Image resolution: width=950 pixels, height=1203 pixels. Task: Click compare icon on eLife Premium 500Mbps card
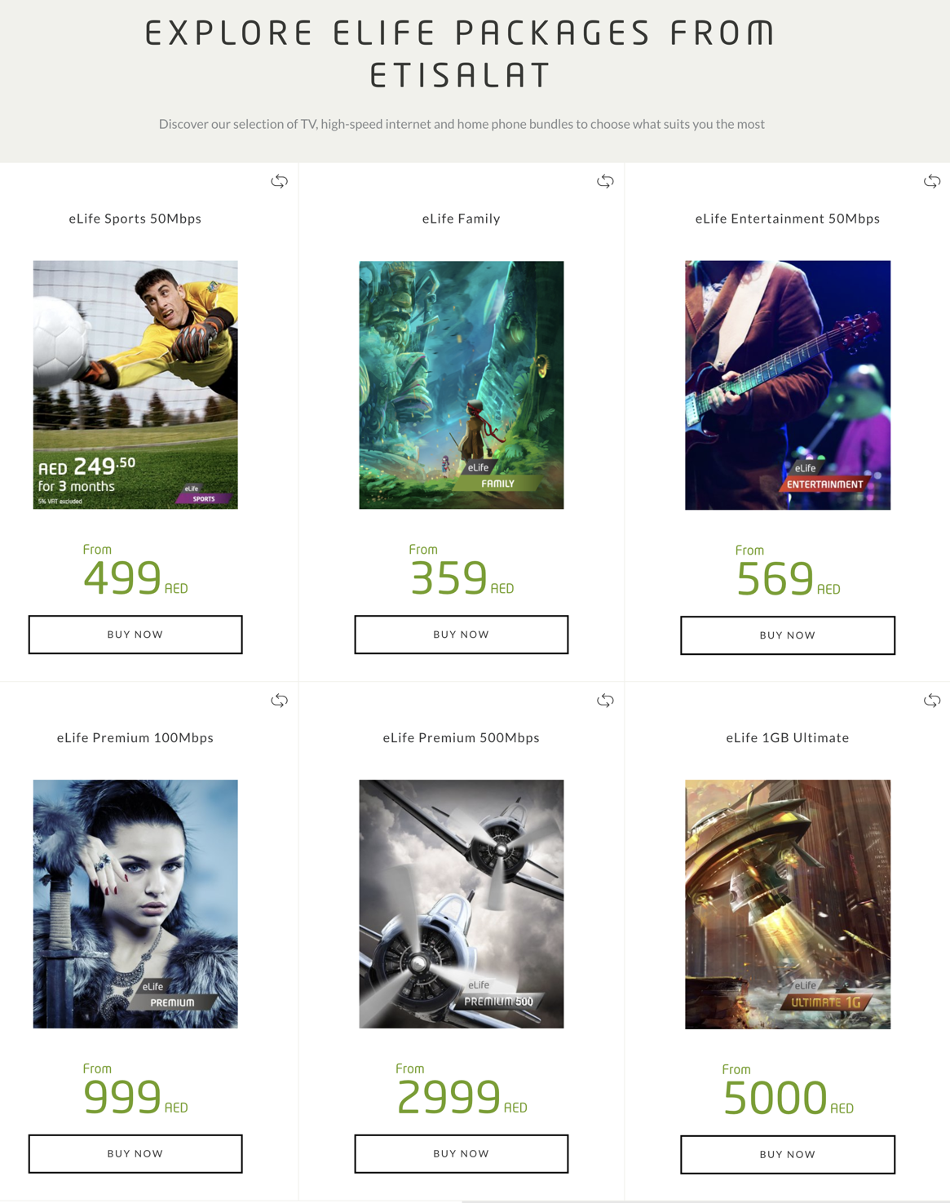[605, 701]
